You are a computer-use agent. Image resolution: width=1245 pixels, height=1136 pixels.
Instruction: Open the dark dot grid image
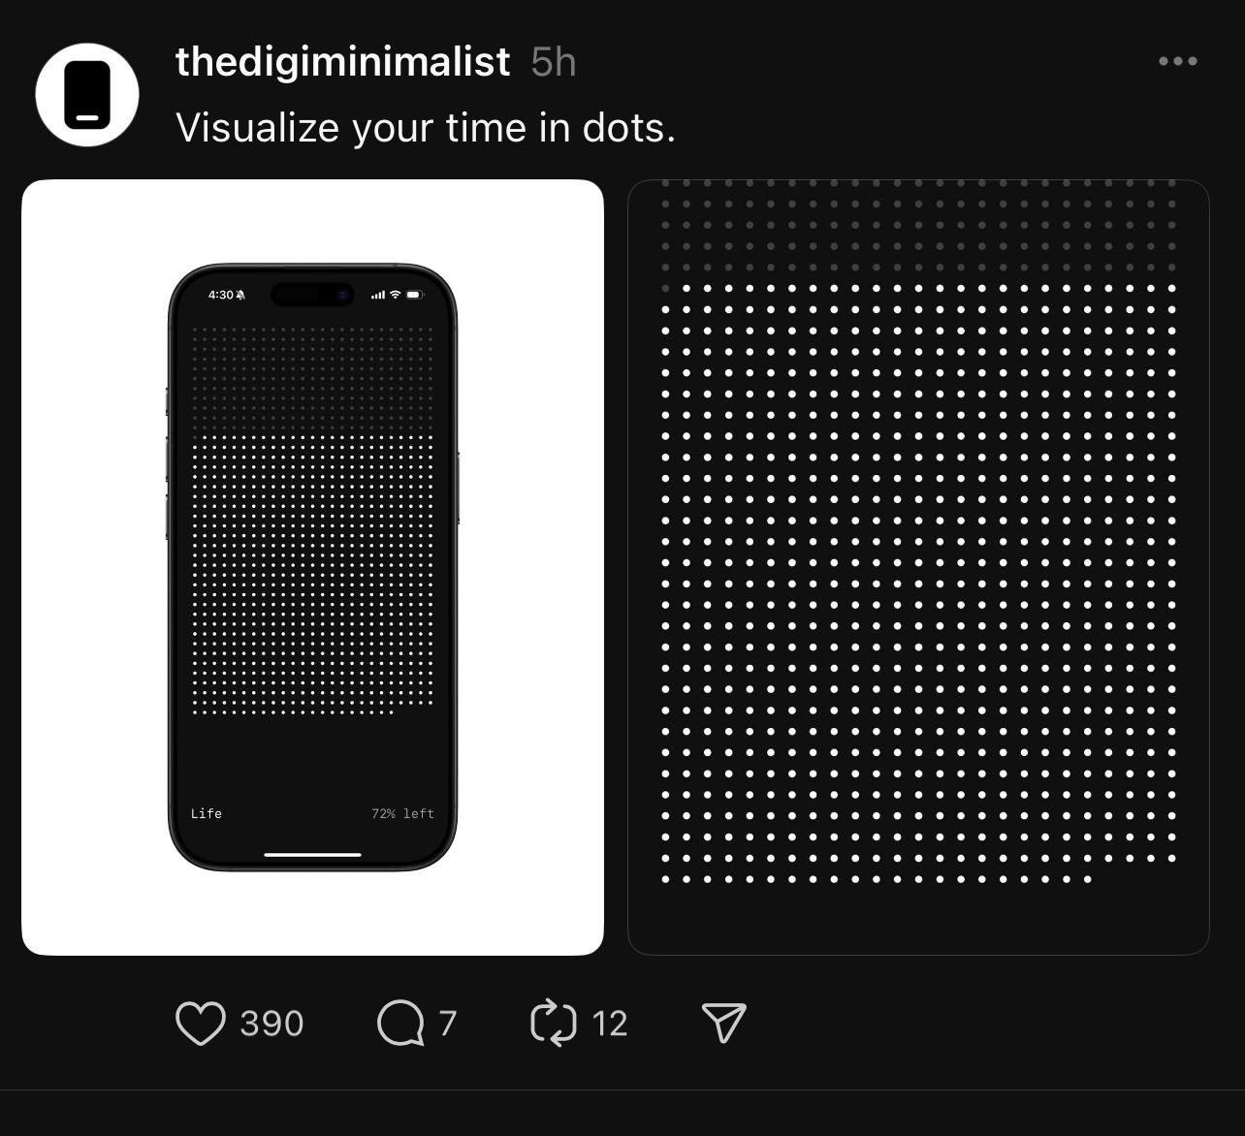[x=918, y=567]
